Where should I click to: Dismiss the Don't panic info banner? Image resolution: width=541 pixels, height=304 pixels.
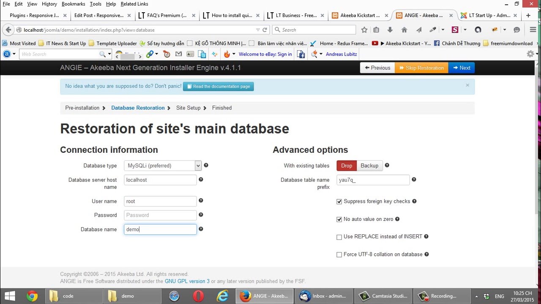tap(467, 85)
